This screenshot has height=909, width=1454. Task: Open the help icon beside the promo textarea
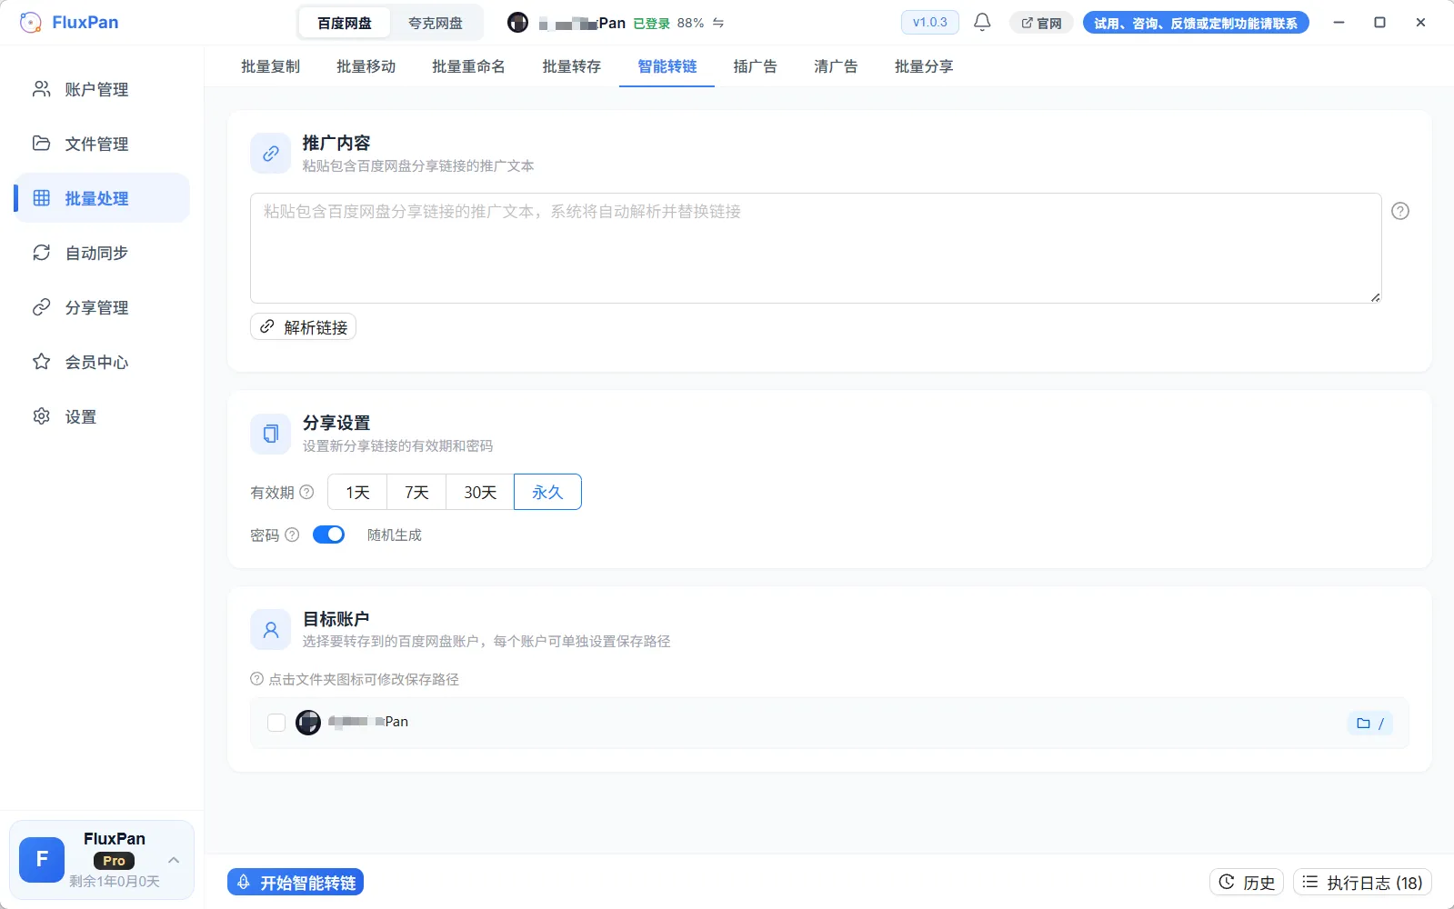1400,211
